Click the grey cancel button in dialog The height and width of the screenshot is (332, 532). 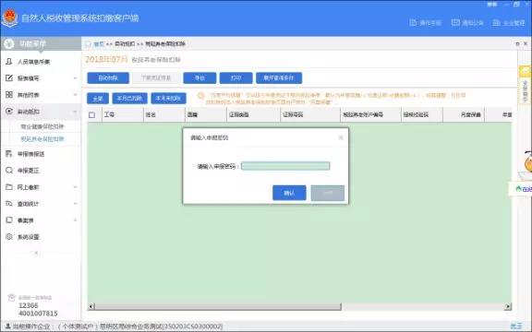(327, 193)
